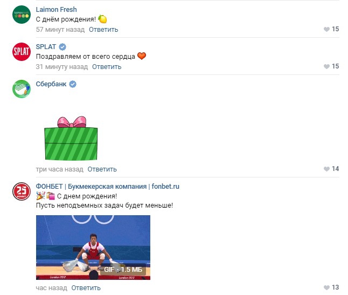Open the Сбербанк avatar icon
Image resolution: width=348 pixels, height=295 pixels.
point(22,89)
